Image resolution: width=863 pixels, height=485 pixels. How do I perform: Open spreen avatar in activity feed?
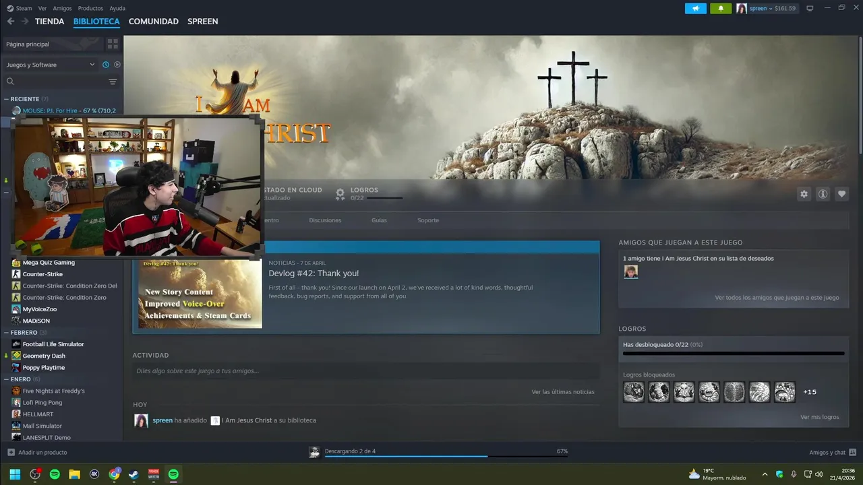141,421
